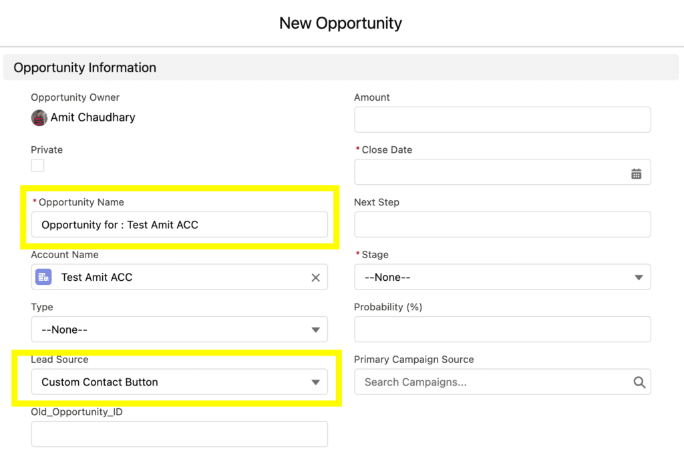Click the opportunity owner avatar picture
Viewport: 684px width, 457px height.
tap(39, 118)
